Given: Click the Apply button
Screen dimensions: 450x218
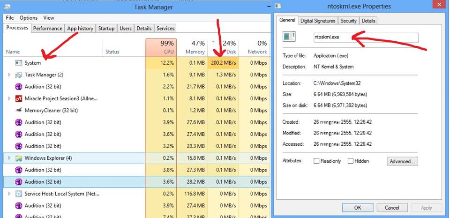Looking at the screenshot, I should pos(427,208).
